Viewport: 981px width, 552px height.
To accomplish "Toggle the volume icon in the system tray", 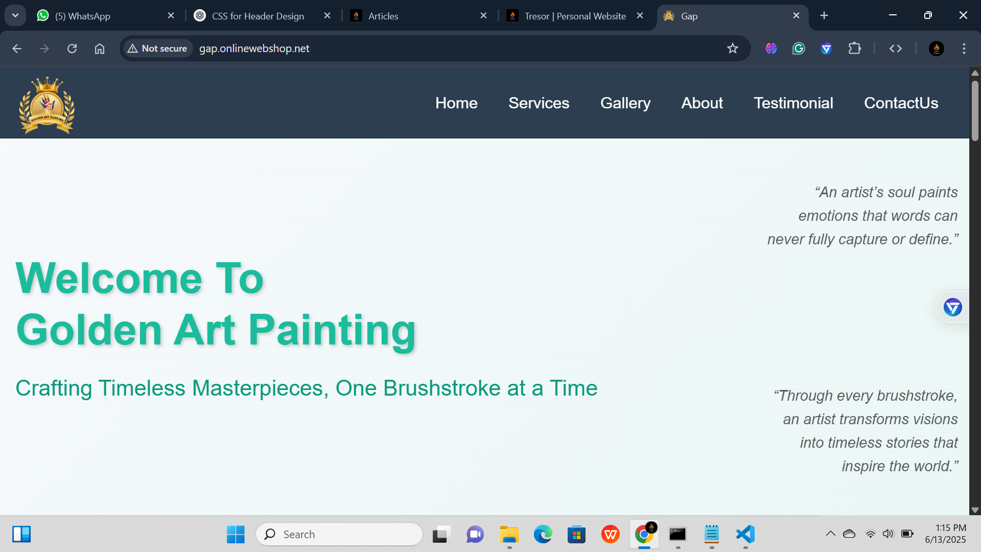I will pos(888,534).
